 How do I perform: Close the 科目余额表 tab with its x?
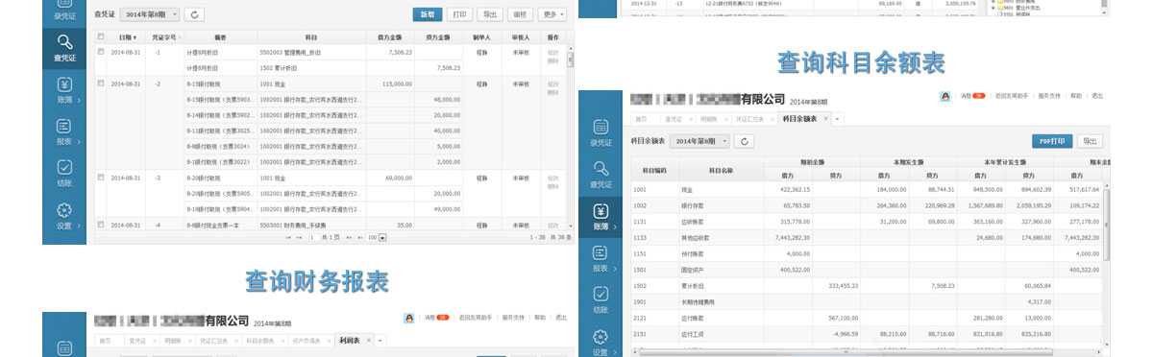pyautogui.click(x=826, y=119)
